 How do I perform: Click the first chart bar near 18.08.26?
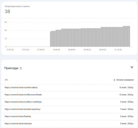[x=51, y=39]
